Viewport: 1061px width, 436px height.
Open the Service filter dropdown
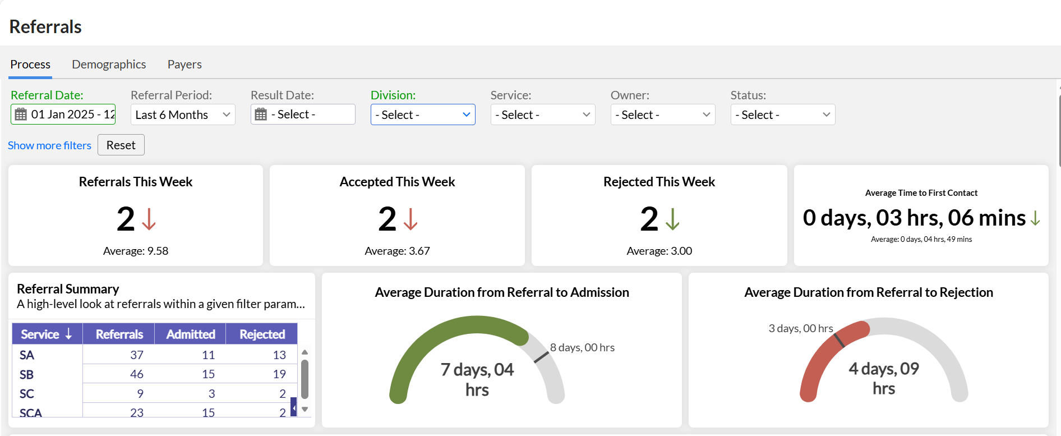pos(543,114)
